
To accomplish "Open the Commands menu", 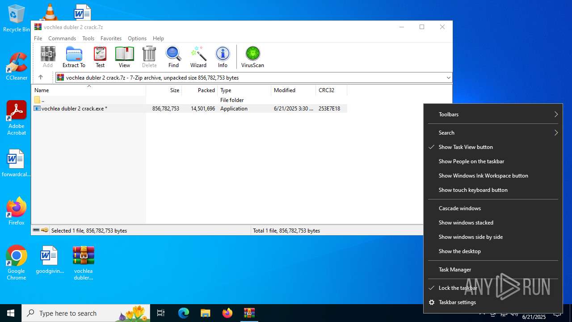I will (x=62, y=38).
